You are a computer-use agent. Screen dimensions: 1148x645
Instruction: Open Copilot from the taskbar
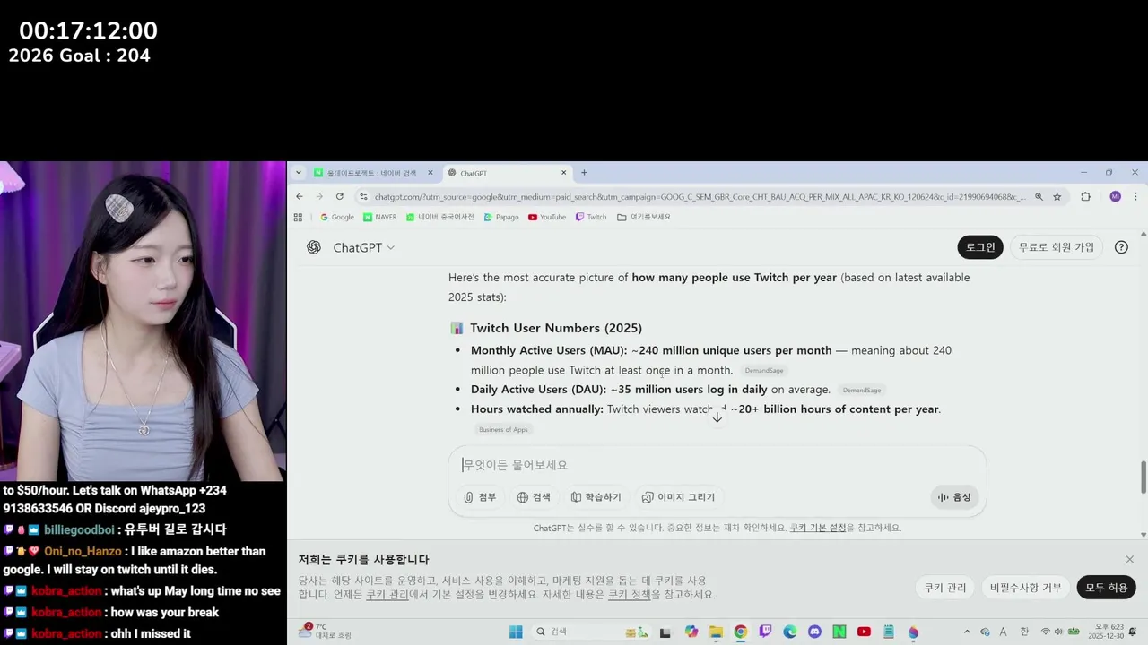(x=691, y=632)
